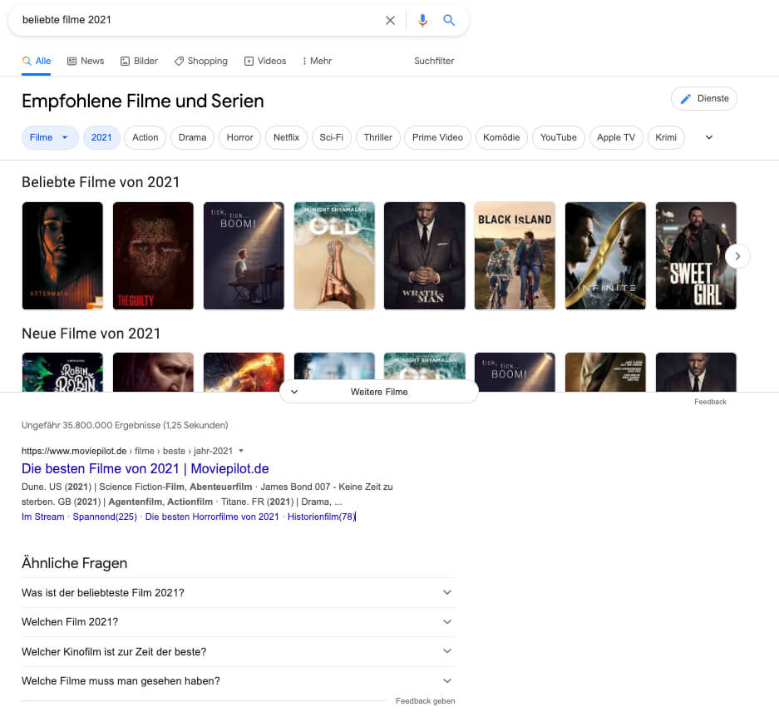The image size is (779, 712).
Task: Open the Alle results tab
Action: (37, 62)
